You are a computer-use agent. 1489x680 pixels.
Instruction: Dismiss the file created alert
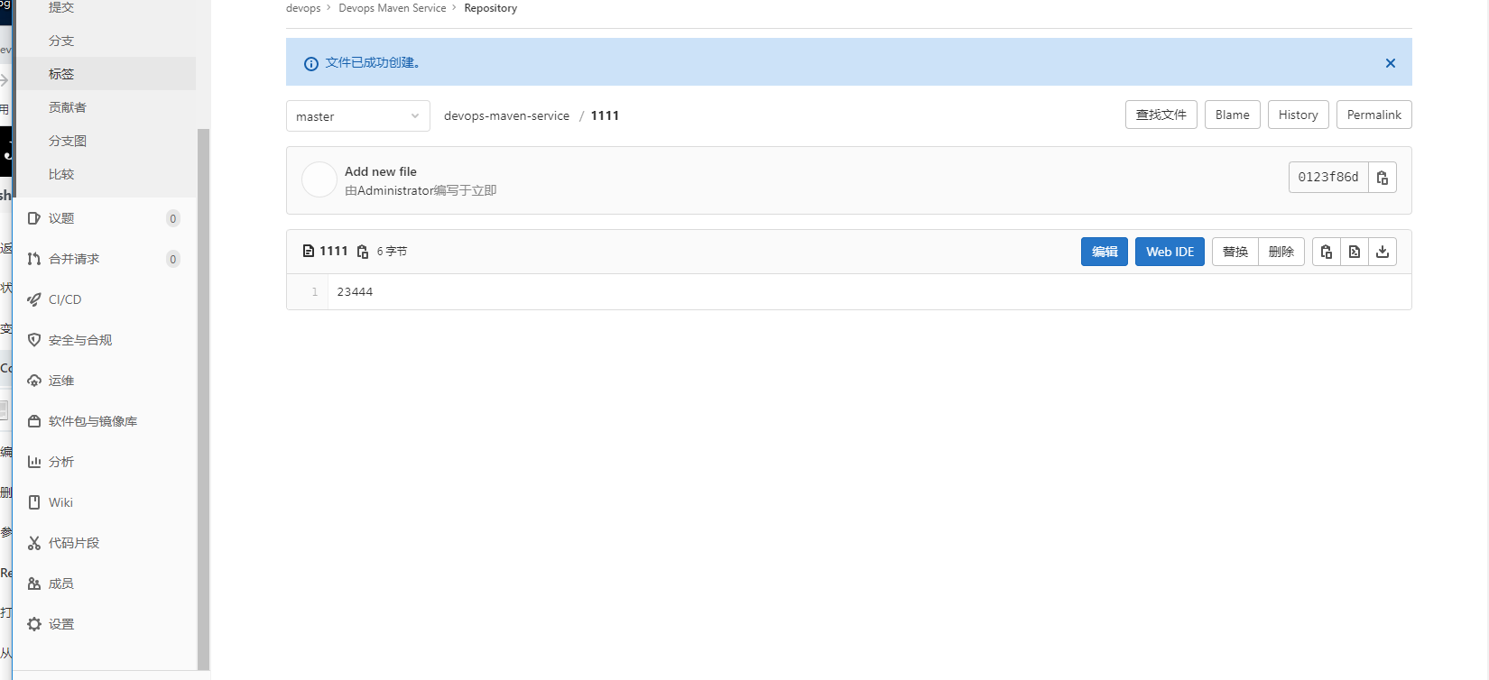click(x=1391, y=63)
